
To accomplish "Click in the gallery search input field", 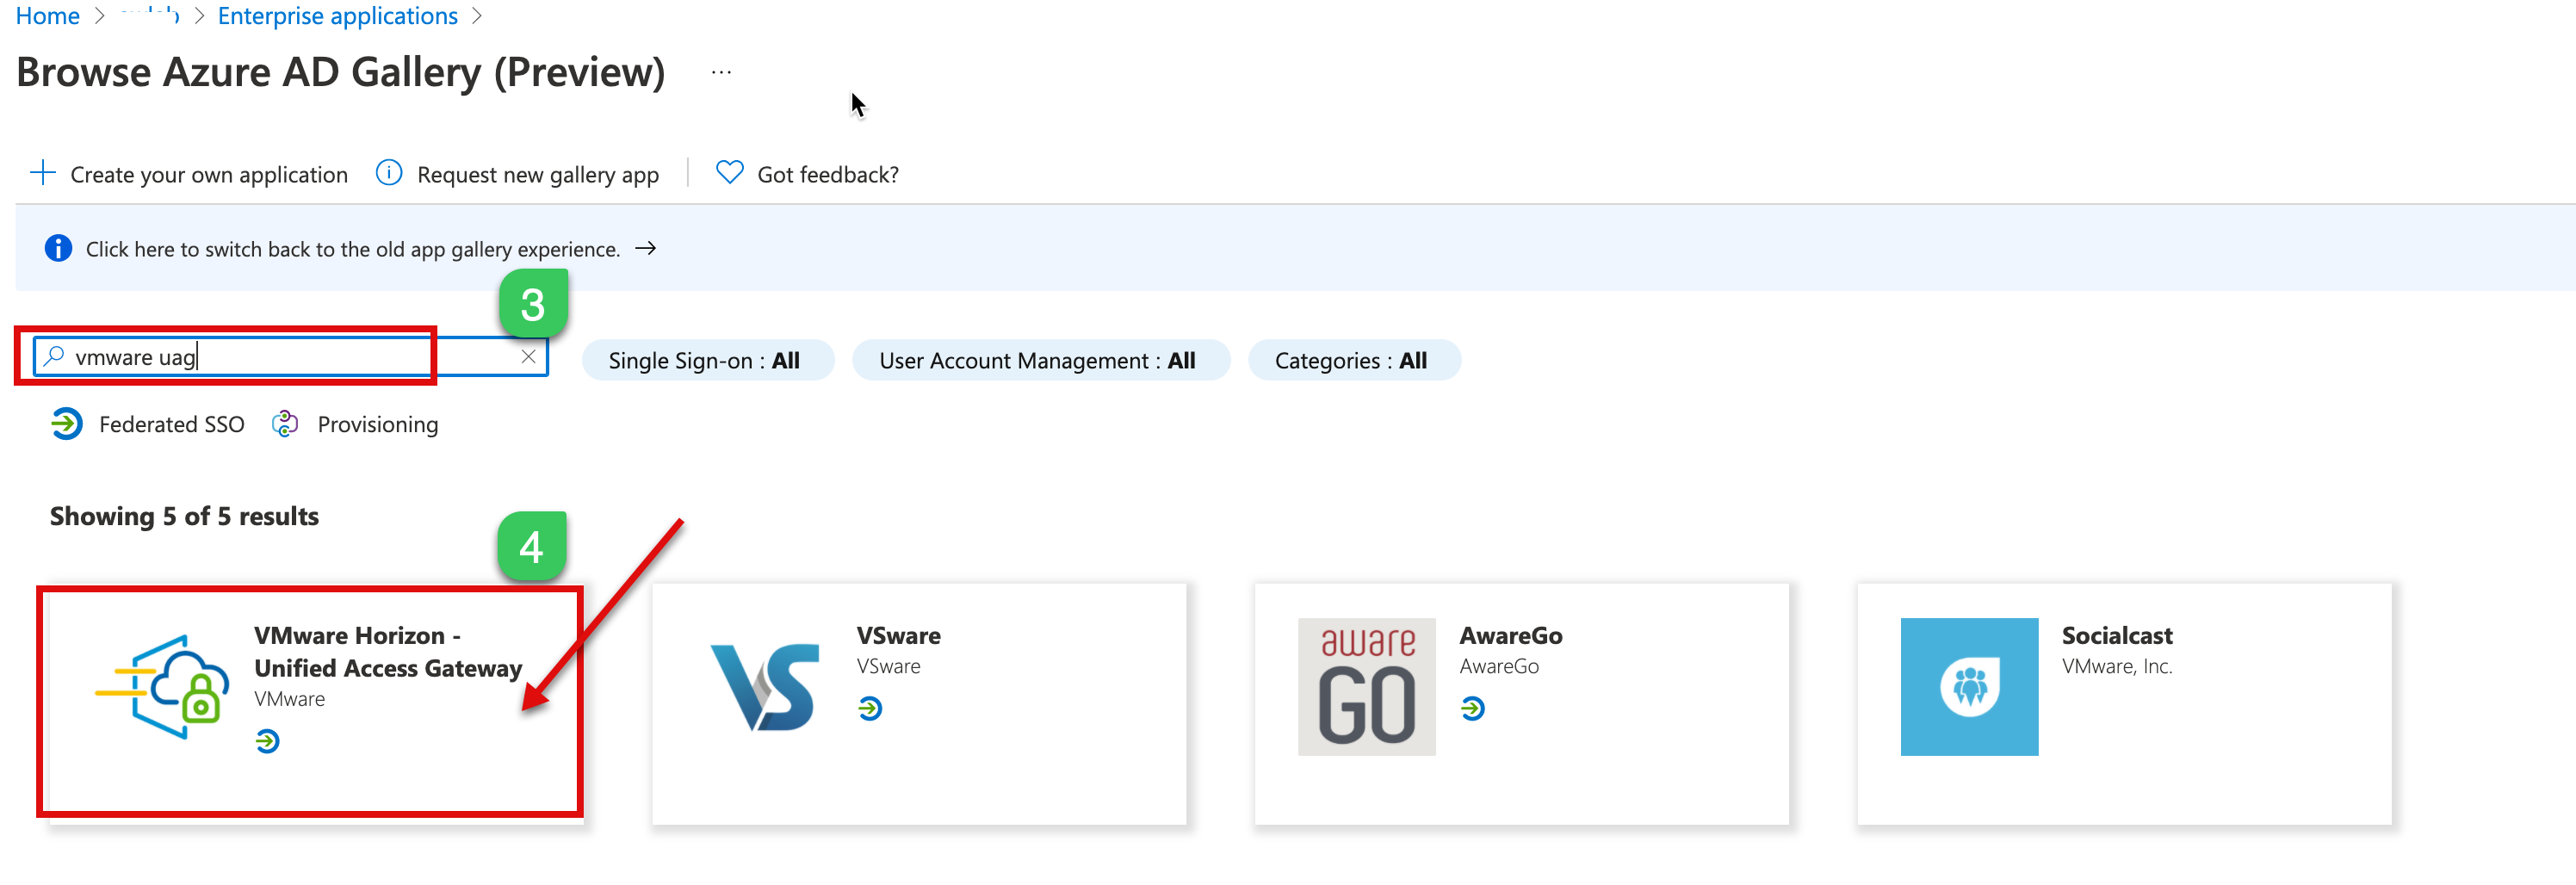I will pyautogui.click(x=280, y=357).
